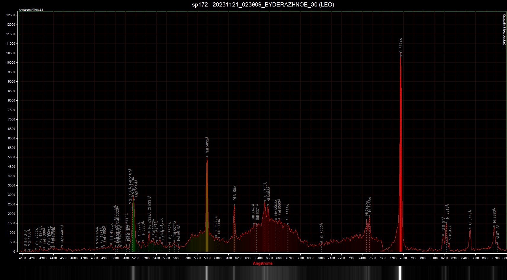Select the FeI 6678Å line label
The height and width of the screenshot is (280, 507).
[x=288, y=212]
